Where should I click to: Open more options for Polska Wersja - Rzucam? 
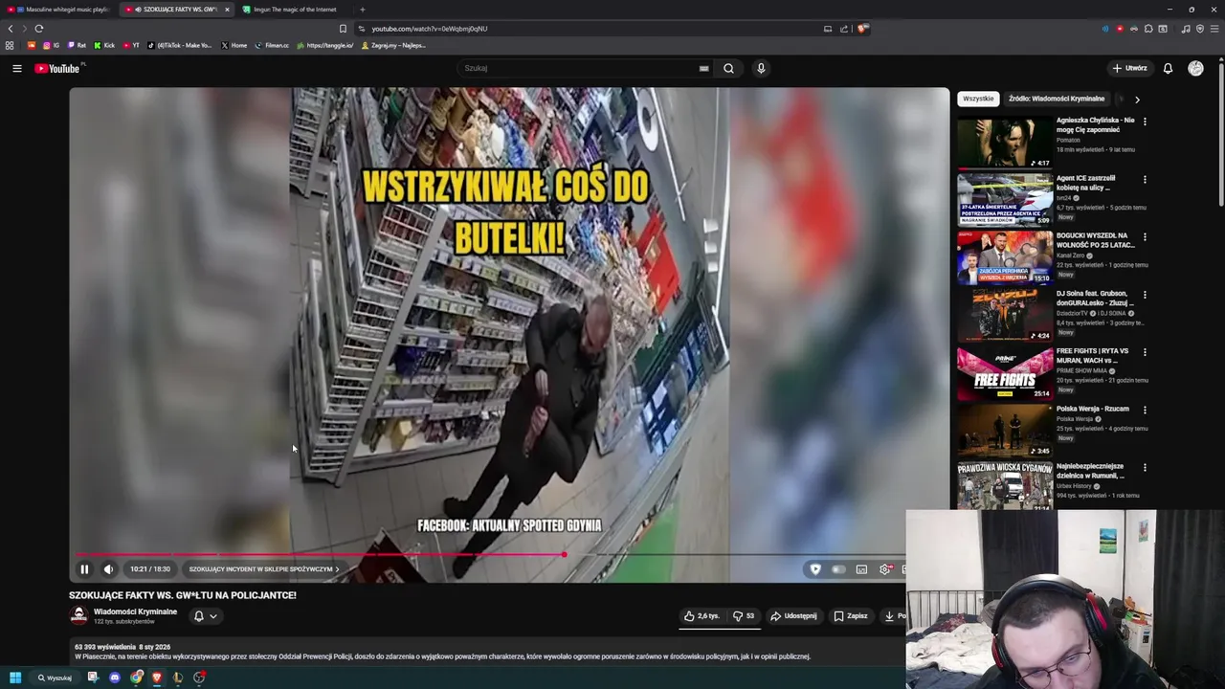1145,410
